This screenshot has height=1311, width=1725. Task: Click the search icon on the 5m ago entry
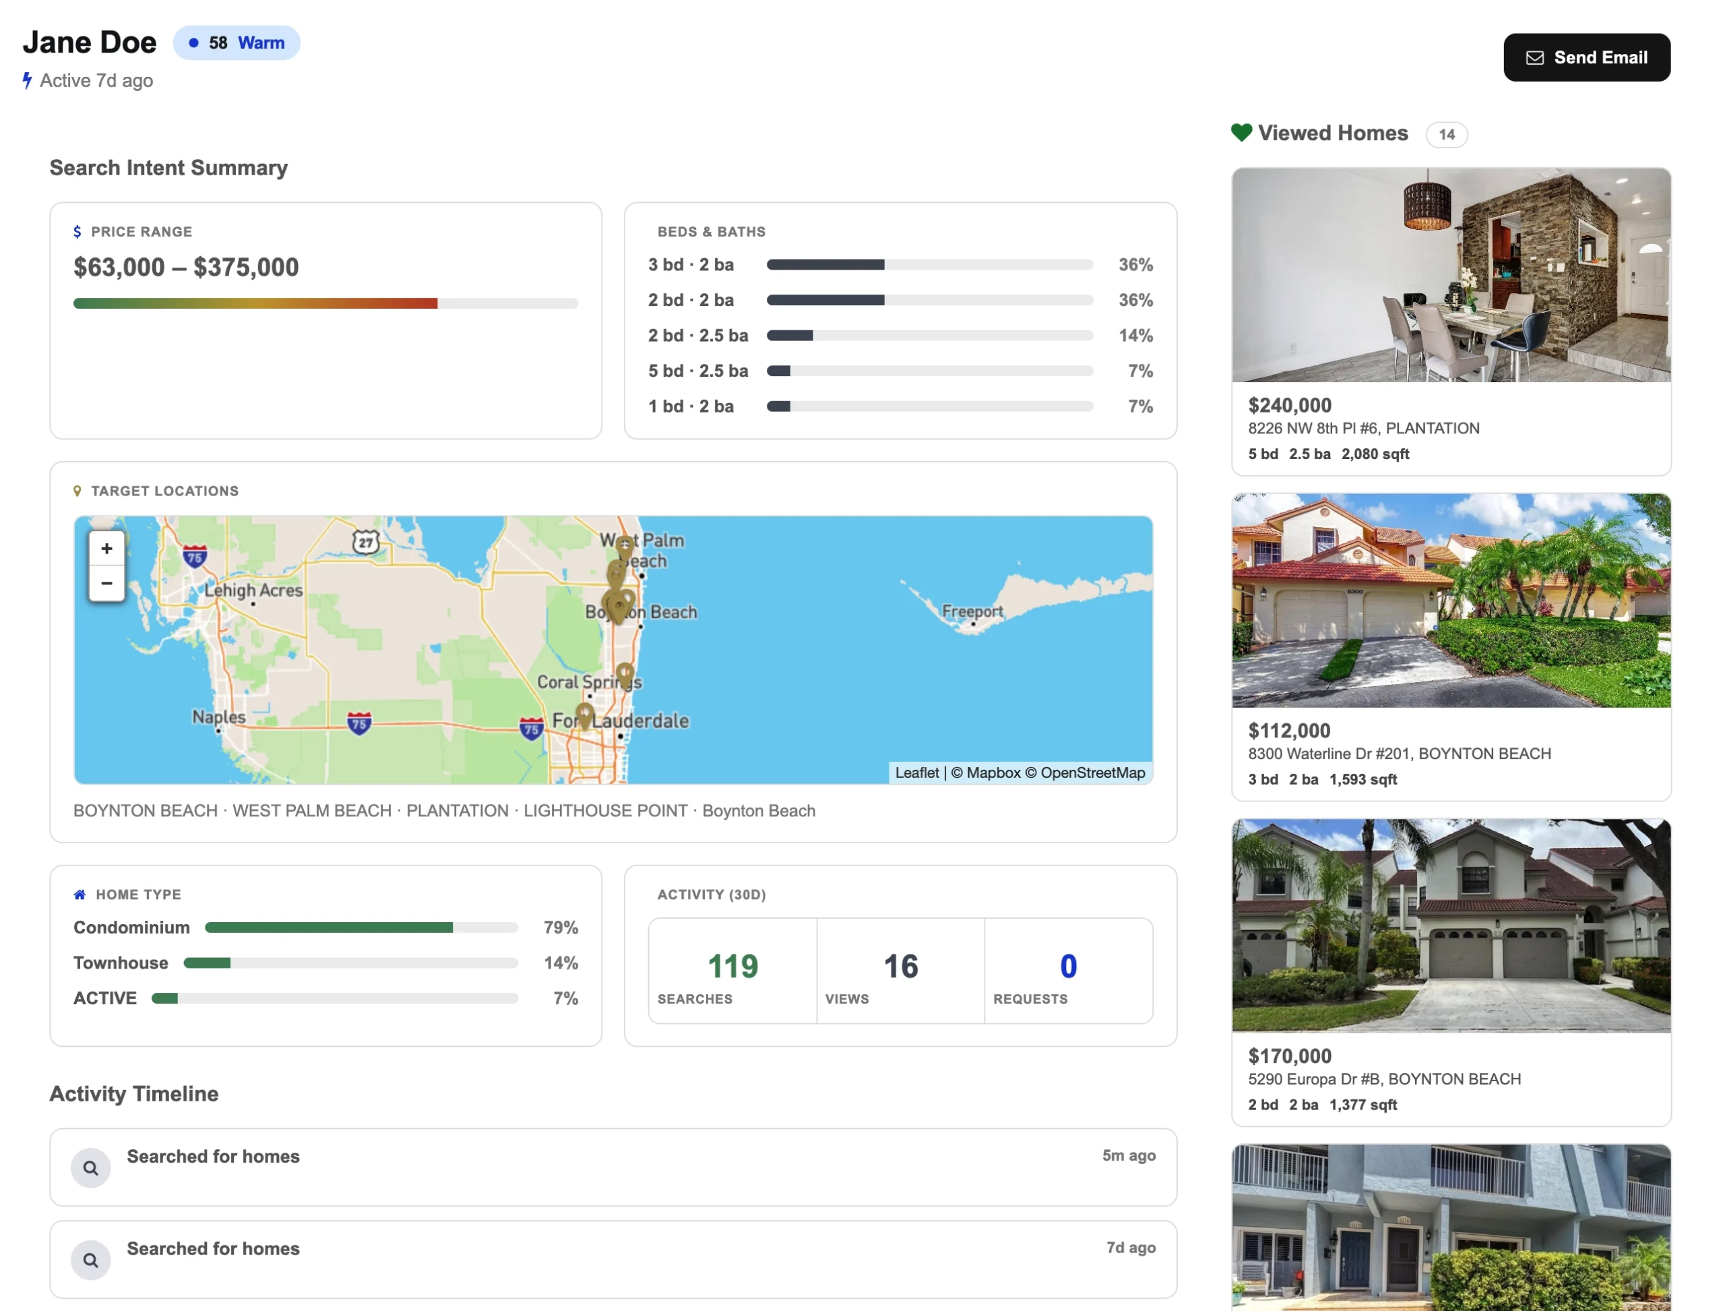pyautogui.click(x=90, y=1168)
